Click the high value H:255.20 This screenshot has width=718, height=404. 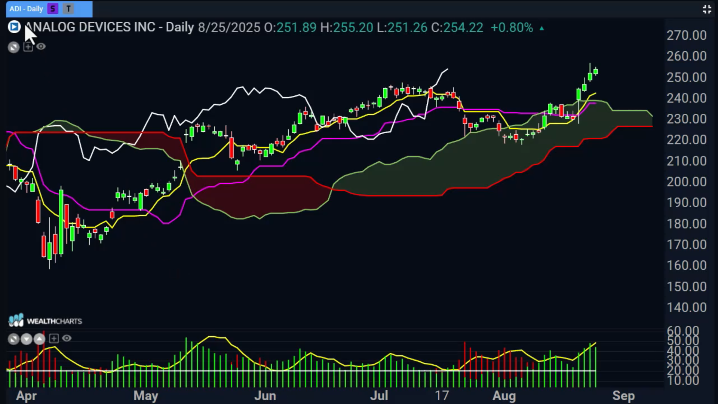pyautogui.click(x=347, y=27)
